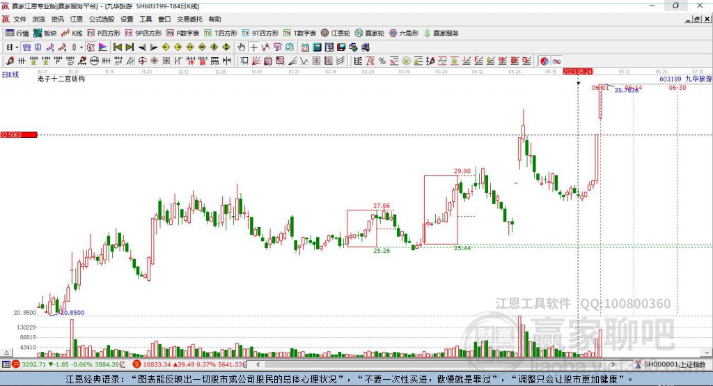Click the 20.8500 low-price annotation
The image size is (713, 386).
72,312
